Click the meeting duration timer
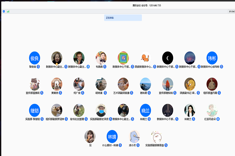Image resolution: width=235 pixels, height=156 pixels. click(x=232, y=11)
